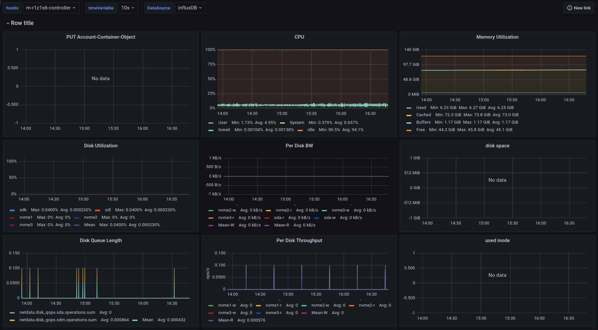Click the sdk series color icon
The width and height of the screenshot is (598, 330).
12,210
